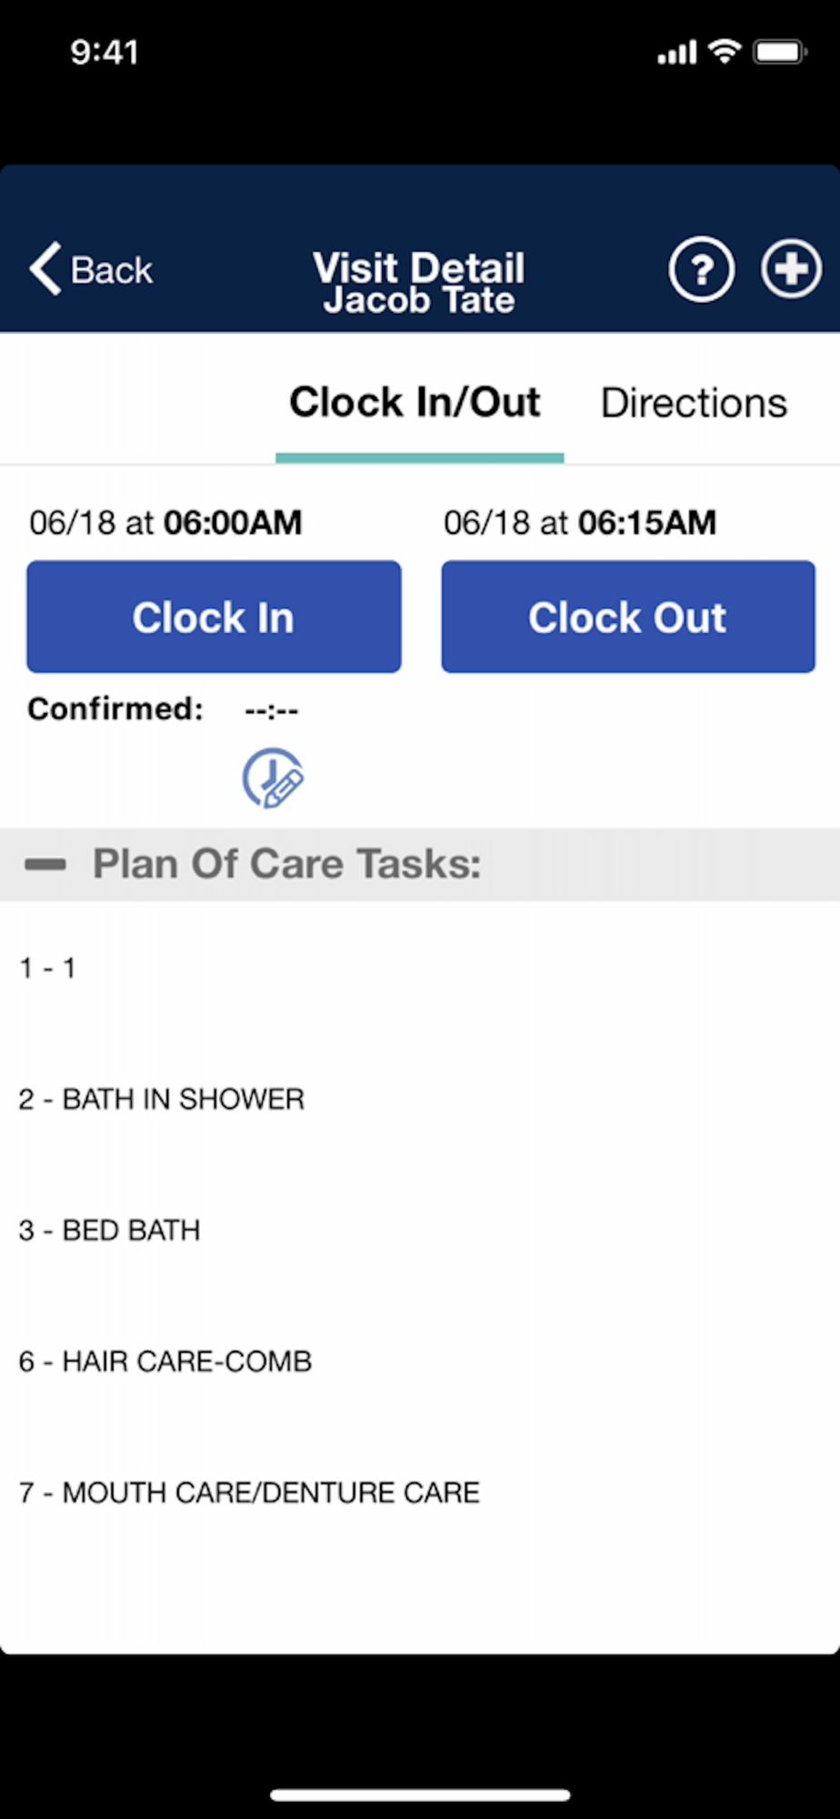Tap the iOS home indicator bar
Screen dimensions: 840x1819
[x=420, y=1794]
